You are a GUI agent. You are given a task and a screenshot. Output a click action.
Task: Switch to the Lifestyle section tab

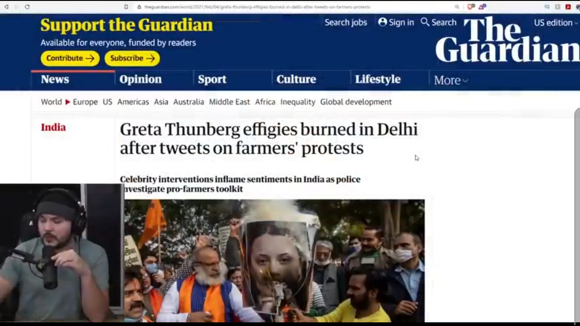click(377, 79)
